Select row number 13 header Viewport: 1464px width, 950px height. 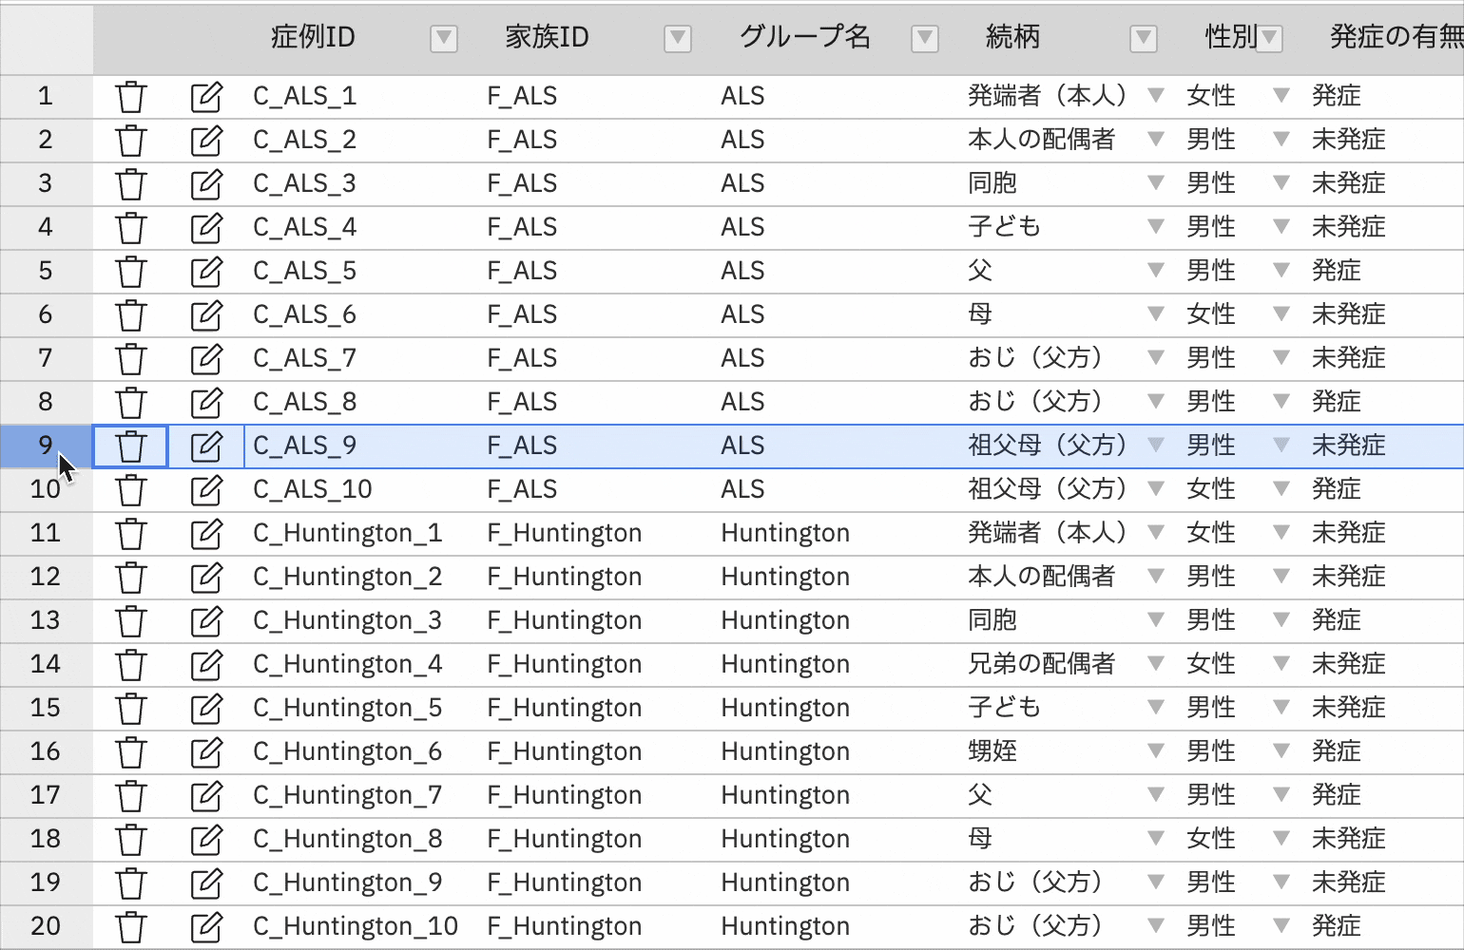click(x=46, y=620)
